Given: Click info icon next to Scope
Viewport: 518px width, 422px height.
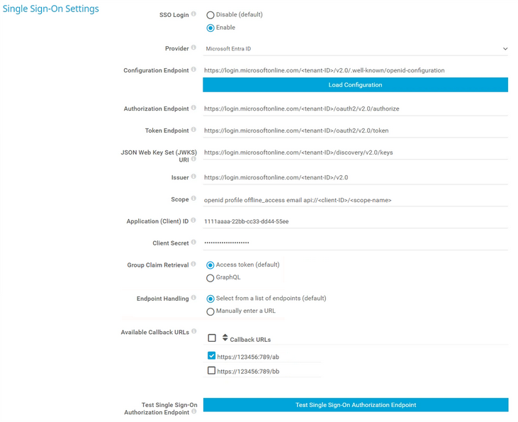Looking at the screenshot, I should coord(193,199).
